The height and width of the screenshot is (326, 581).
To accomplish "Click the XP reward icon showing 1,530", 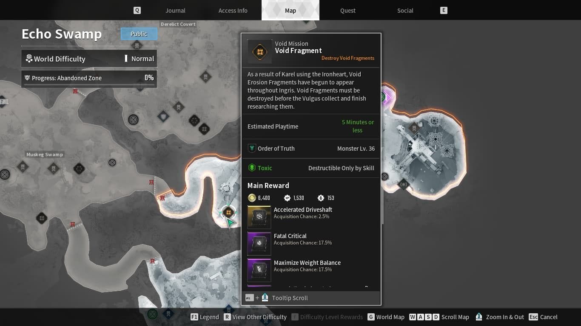I will tap(286, 198).
